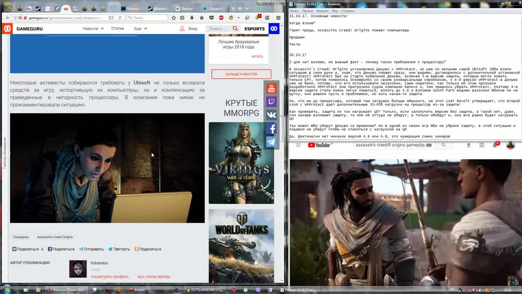The height and width of the screenshot is (294, 522).
Task: Click the blue round icon beside ESPORTS
Action: click(x=274, y=29)
